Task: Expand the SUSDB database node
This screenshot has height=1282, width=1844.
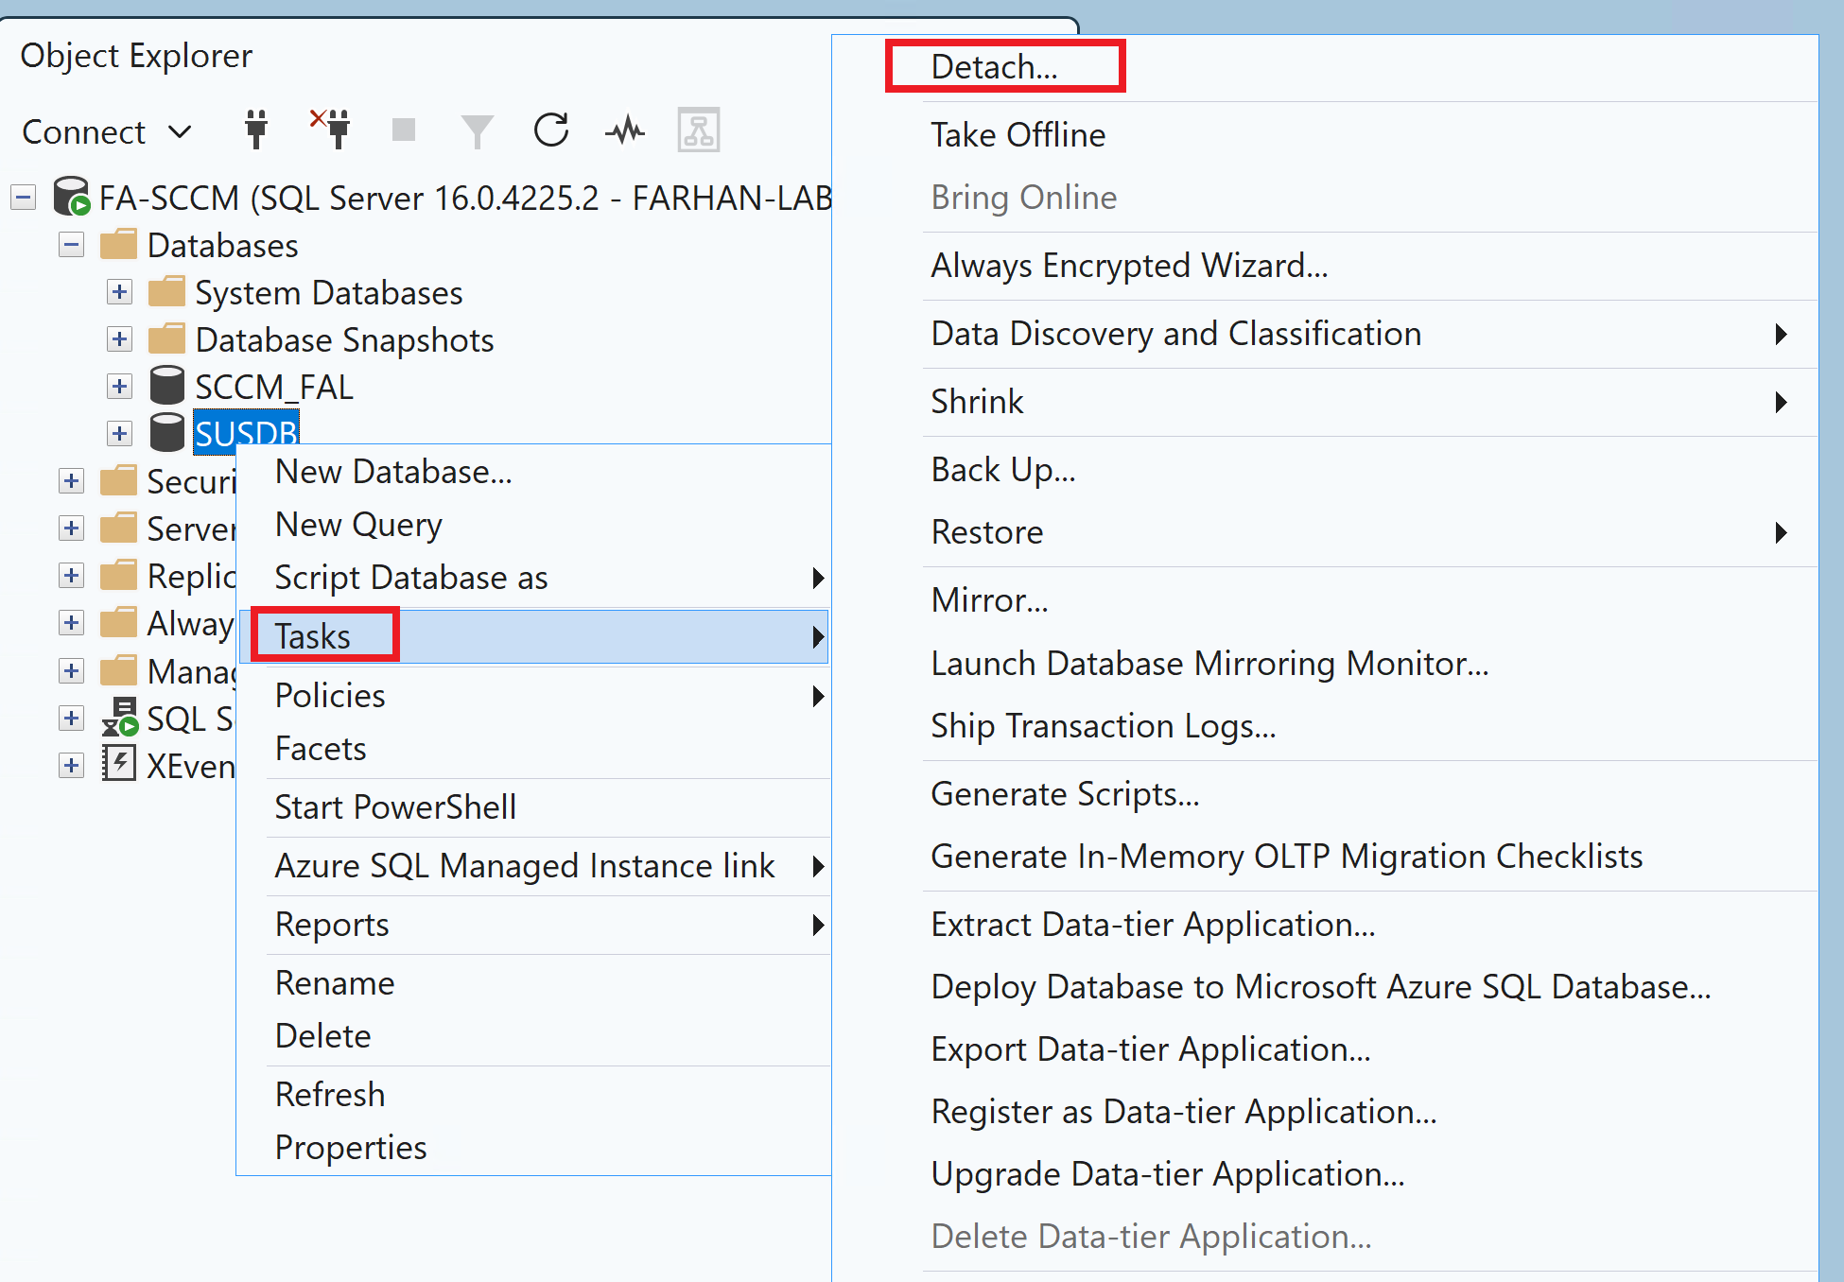Action: [119, 433]
